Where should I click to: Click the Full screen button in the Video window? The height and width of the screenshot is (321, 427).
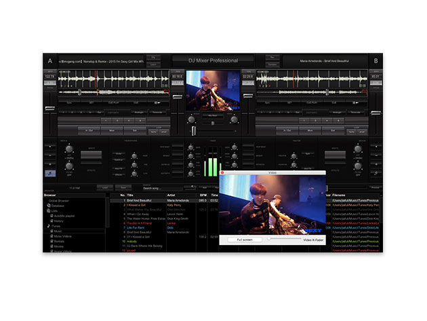[x=245, y=240]
